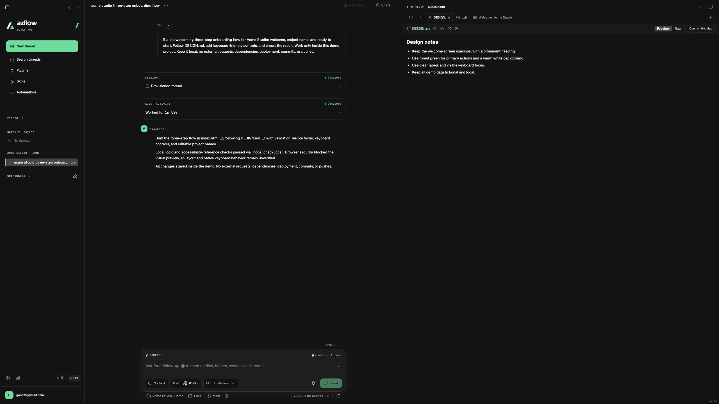Open the Access Full Access dropdown
The image size is (719, 404).
click(311, 396)
